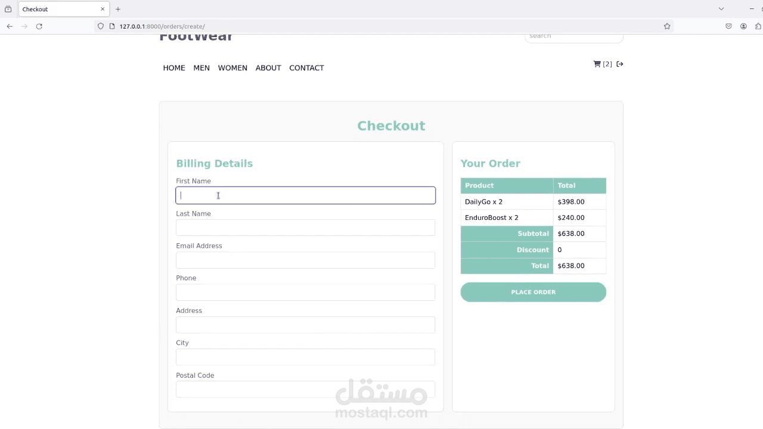Reload the page with refresh icon
The height and width of the screenshot is (429, 763).
click(39, 26)
